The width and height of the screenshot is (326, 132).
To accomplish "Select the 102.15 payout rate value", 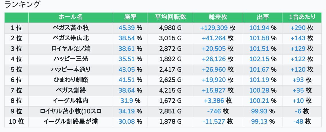I will click(x=259, y=59).
